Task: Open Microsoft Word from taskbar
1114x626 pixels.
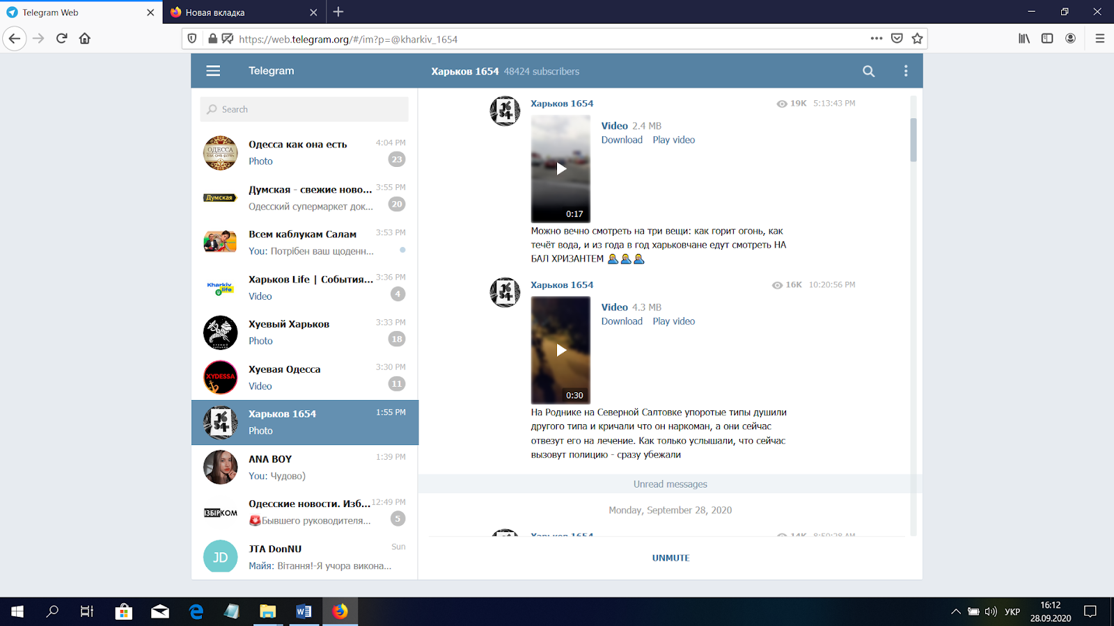Action: point(304,611)
